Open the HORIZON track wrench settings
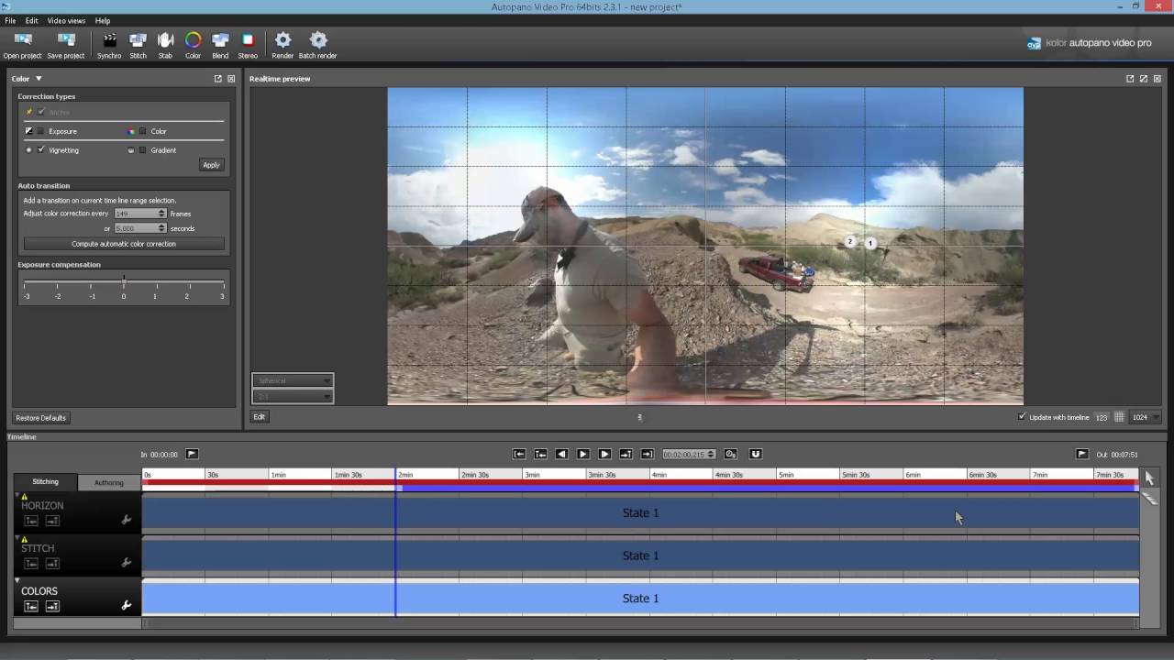Screen dimensions: 1174x660 pyautogui.click(x=127, y=520)
